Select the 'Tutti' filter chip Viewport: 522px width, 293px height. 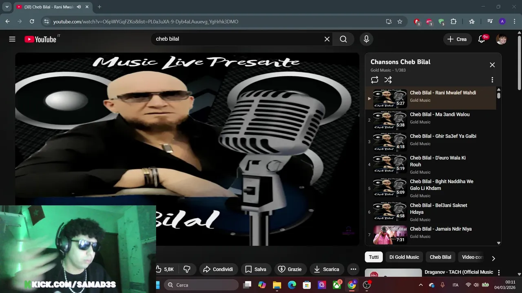(374, 257)
